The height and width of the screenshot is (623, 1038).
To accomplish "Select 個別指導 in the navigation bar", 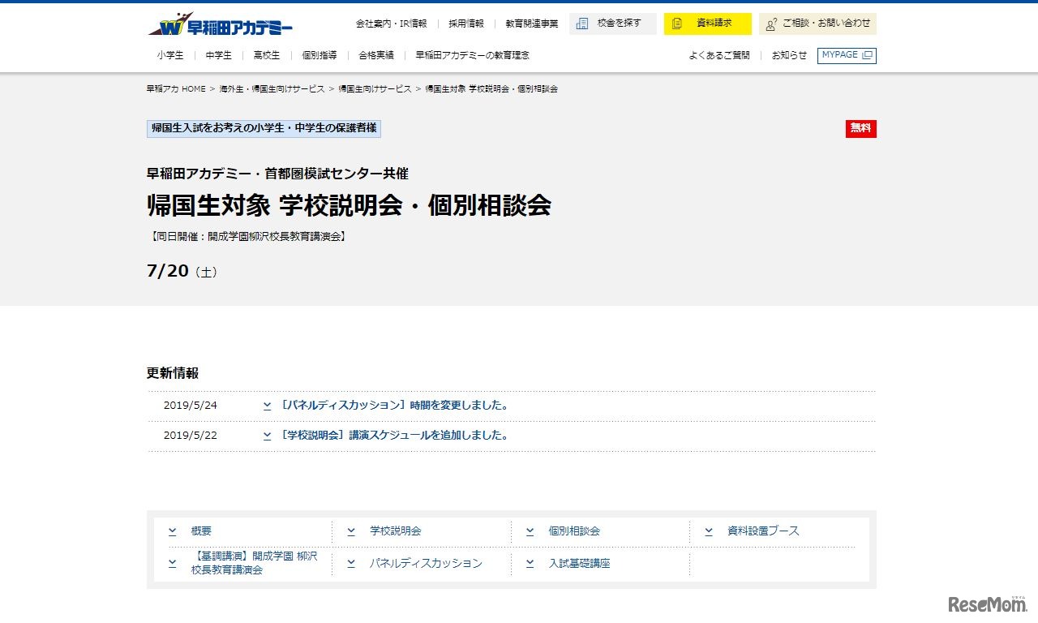I will [x=319, y=55].
